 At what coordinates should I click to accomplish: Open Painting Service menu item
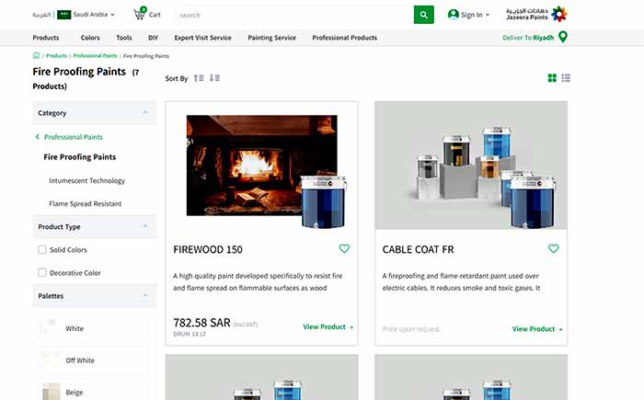[272, 38]
